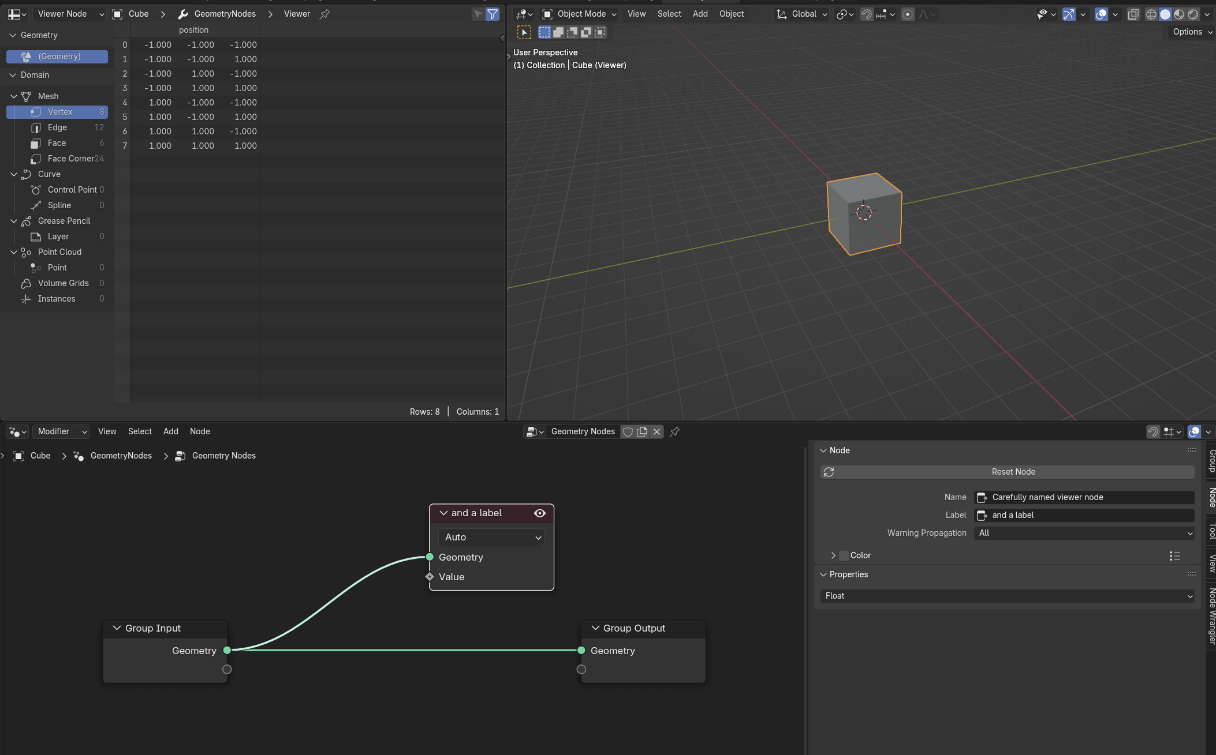Toggle the spreadsheet filter funnel icon

[x=493, y=14]
